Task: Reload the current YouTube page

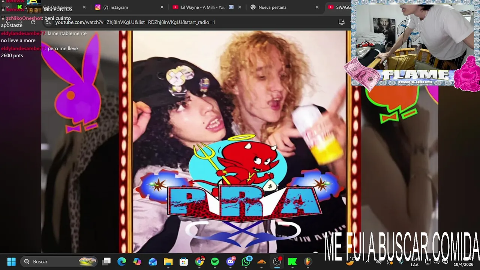Action: 33,22
